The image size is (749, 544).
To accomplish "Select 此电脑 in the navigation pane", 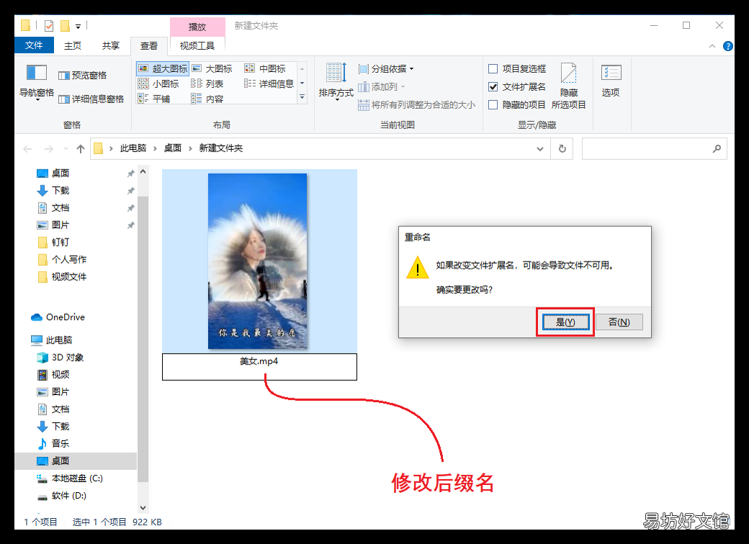I will 59,340.
